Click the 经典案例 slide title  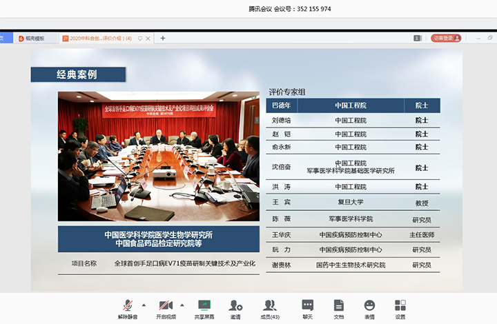point(77,74)
